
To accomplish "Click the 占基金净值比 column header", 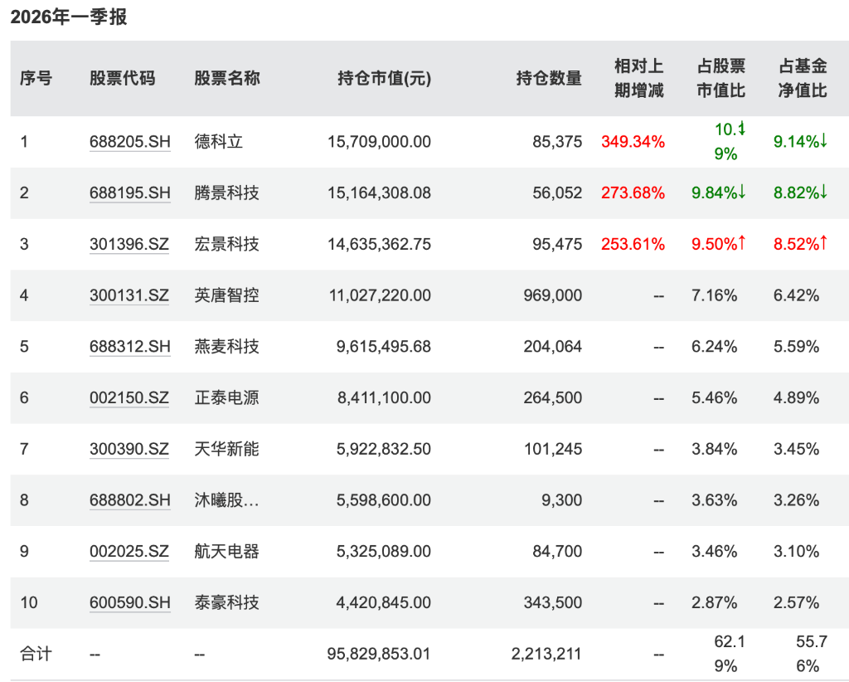I will (802, 79).
